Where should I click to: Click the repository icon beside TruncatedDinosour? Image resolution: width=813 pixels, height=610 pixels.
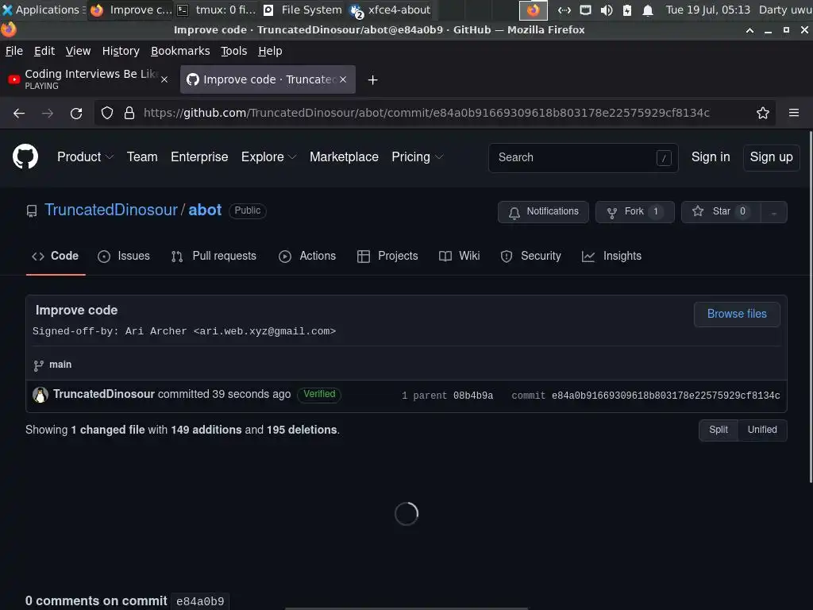pyautogui.click(x=32, y=211)
